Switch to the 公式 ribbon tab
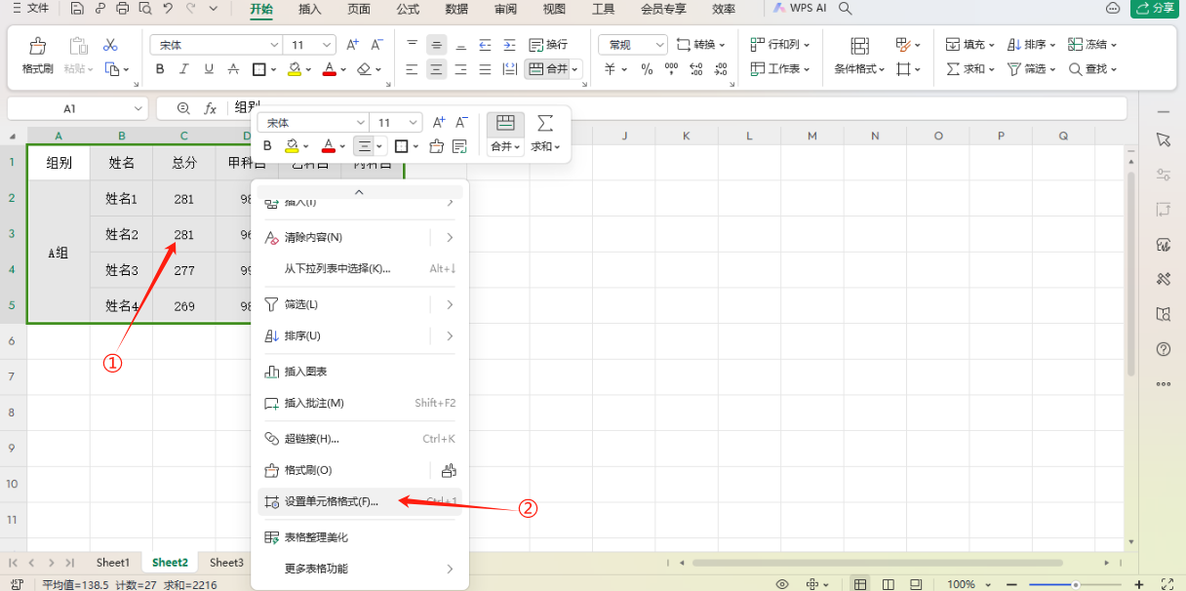Image resolution: width=1186 pixels, height=591 pixels. [x=408, y=9]
